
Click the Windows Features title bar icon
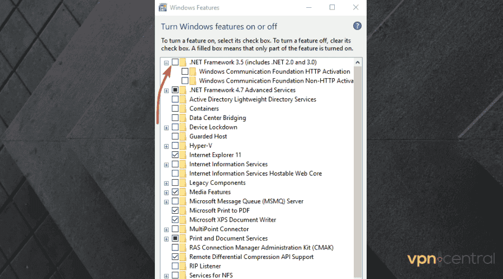tap(163, 7)
